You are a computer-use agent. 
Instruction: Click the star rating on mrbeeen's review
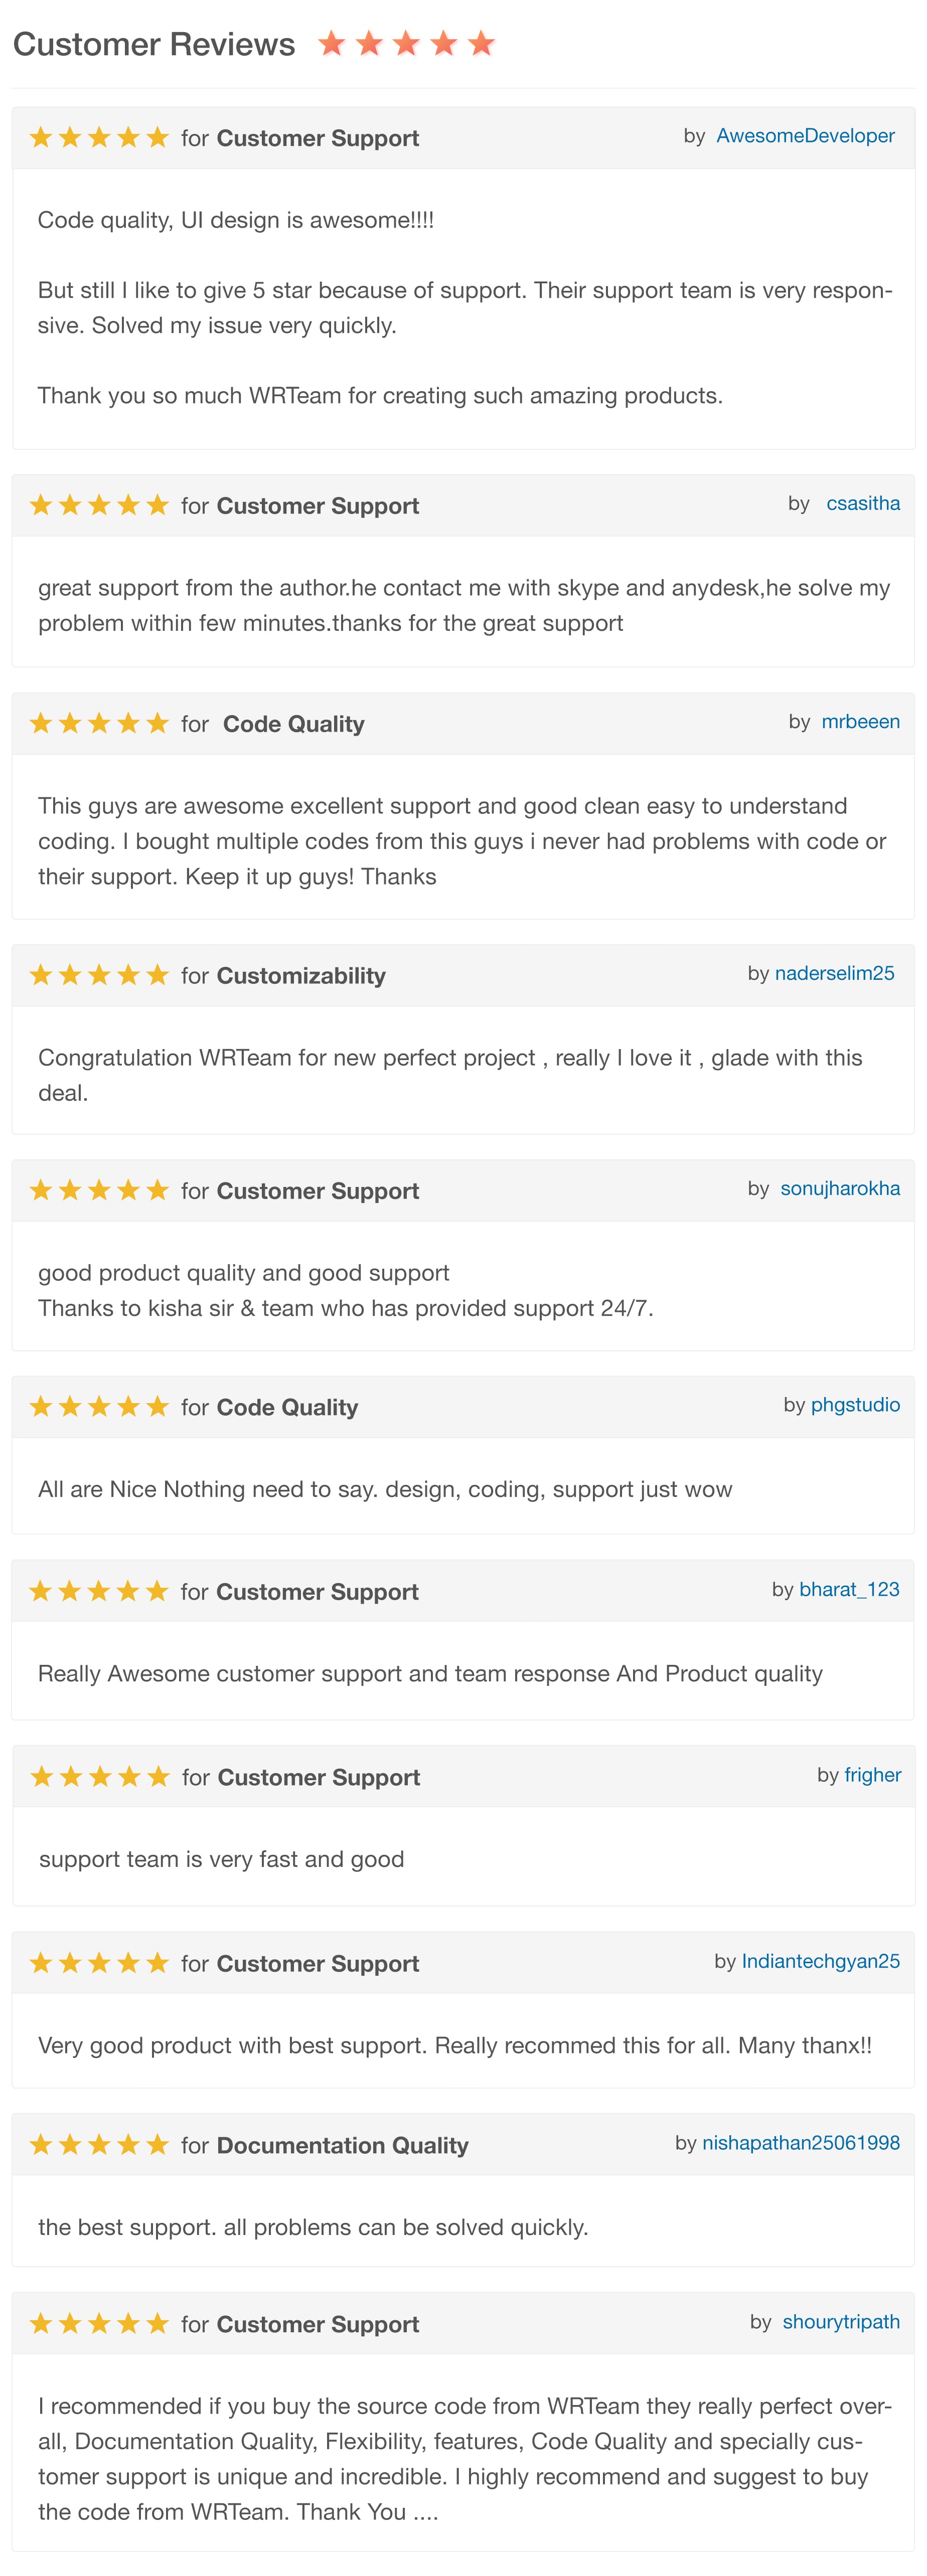pos(99,724)
